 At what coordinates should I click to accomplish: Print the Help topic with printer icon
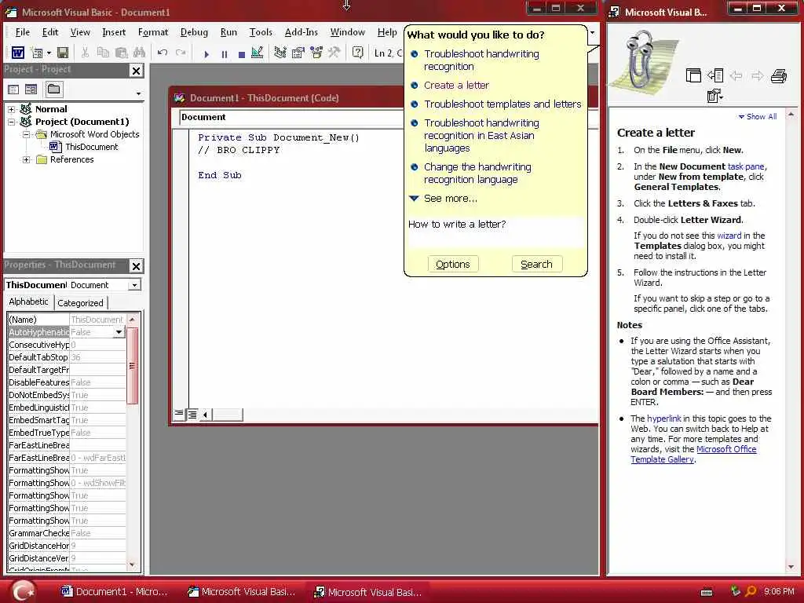click(778, 76)
